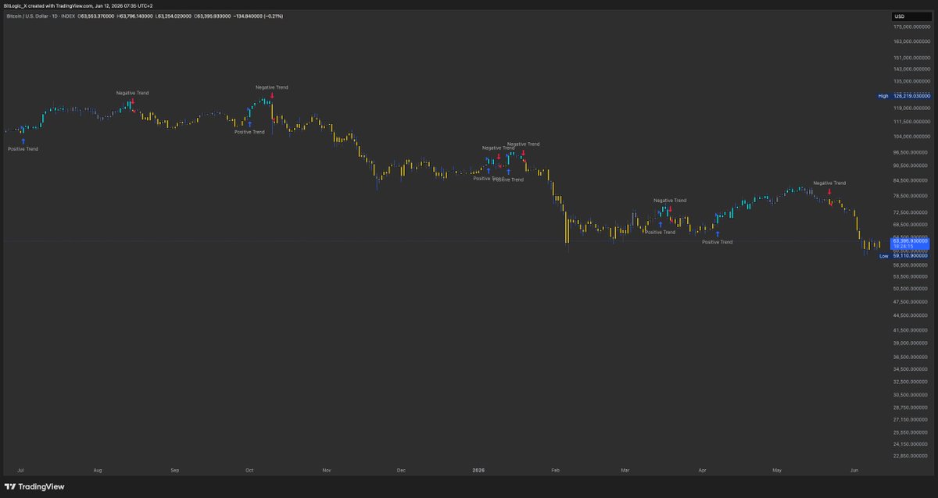This screenshot has height=498, width=938.
Task: Click the 84,500.000000 price axis label
Action: [x=911, y=180]
